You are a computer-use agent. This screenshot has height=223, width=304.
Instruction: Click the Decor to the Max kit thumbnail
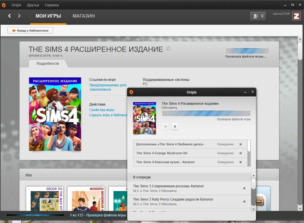pyautogui.click(x=45, y=199)
